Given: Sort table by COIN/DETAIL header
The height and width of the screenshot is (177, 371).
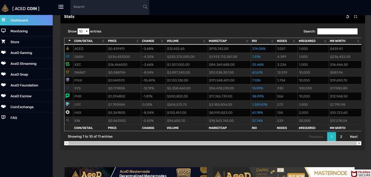Looking at the screenshot, I should click(x=89, y=41).
